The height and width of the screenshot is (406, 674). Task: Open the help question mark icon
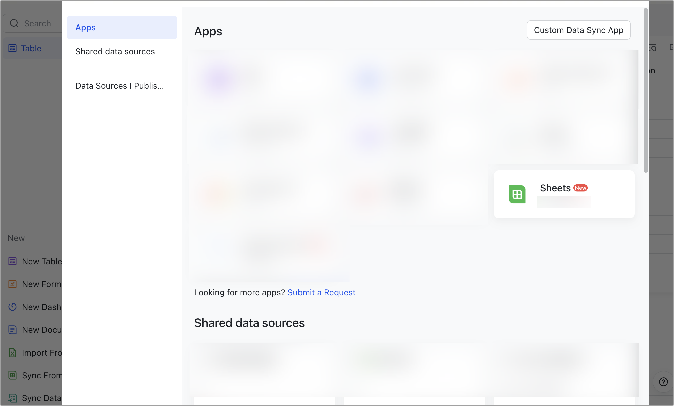click(663, 382)
